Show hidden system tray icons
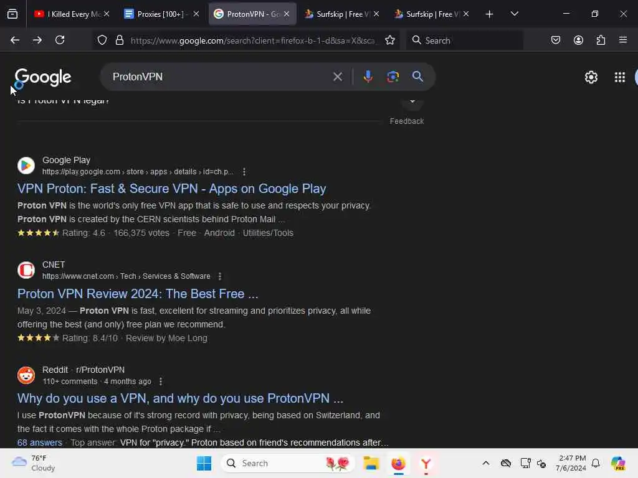 coord(486,463)
